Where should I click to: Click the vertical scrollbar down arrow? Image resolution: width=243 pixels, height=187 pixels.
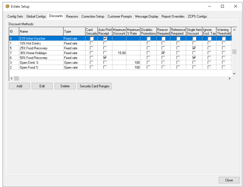pyautogui.click(x=234, y=74)
